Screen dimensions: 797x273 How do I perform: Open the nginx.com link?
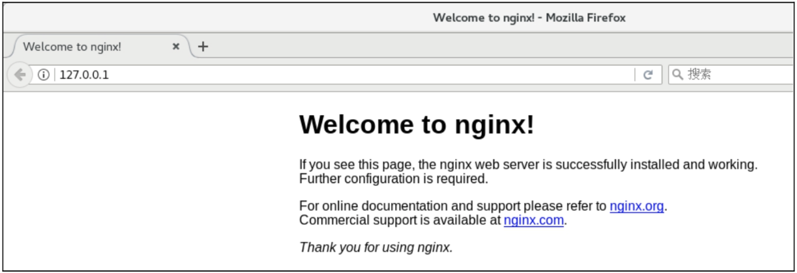[x=533, y=220]
